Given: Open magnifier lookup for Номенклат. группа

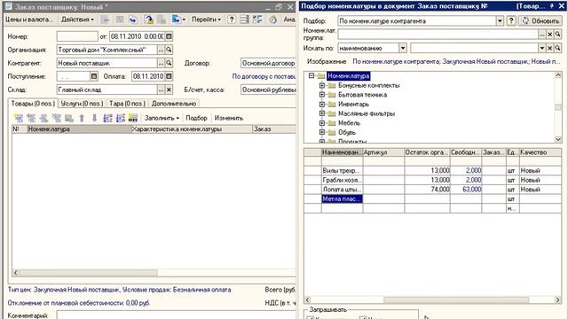Looking at the screenshot, I should click(x=558, y=35).
